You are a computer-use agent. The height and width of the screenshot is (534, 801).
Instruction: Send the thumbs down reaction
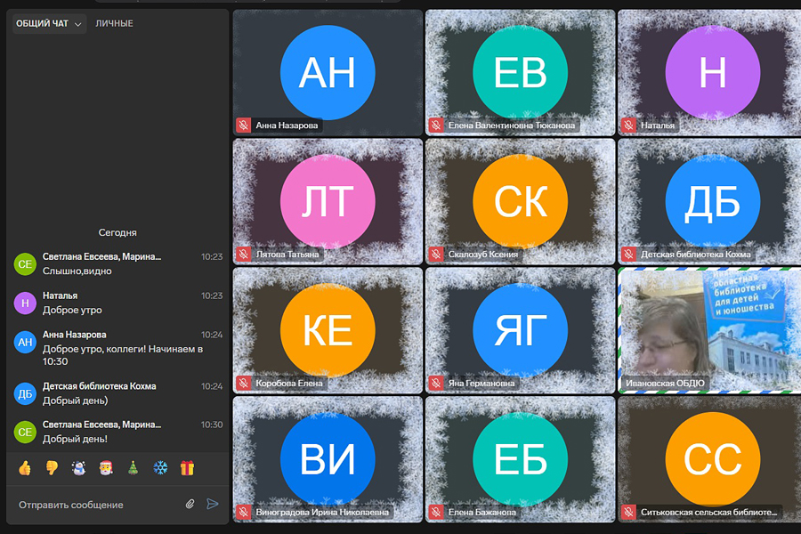point(52,467)
